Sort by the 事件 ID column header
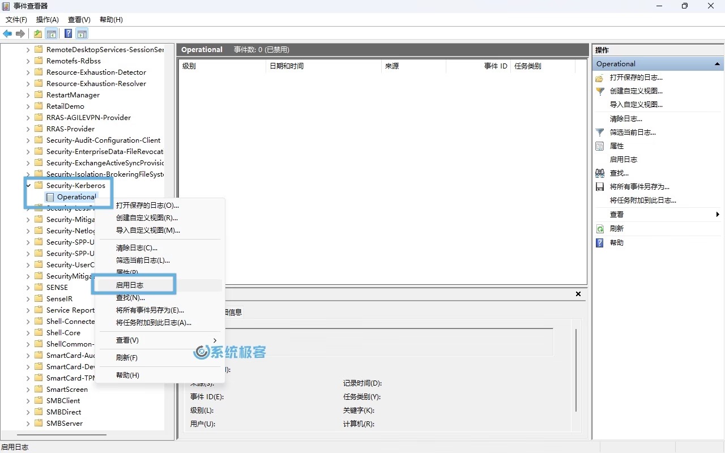 point(478,66)
